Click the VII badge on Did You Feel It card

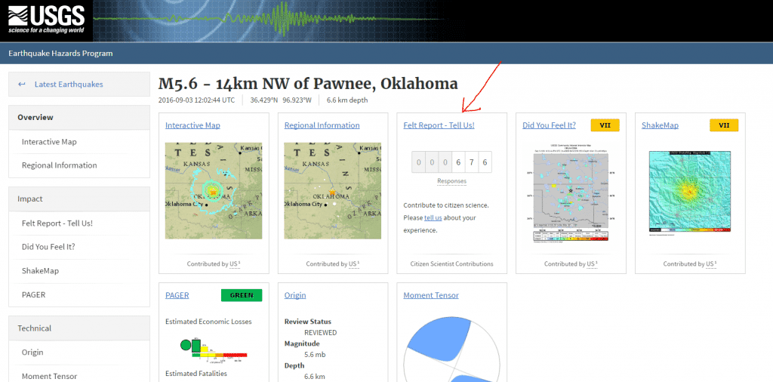pyautogui.click(x=605, y=125)
